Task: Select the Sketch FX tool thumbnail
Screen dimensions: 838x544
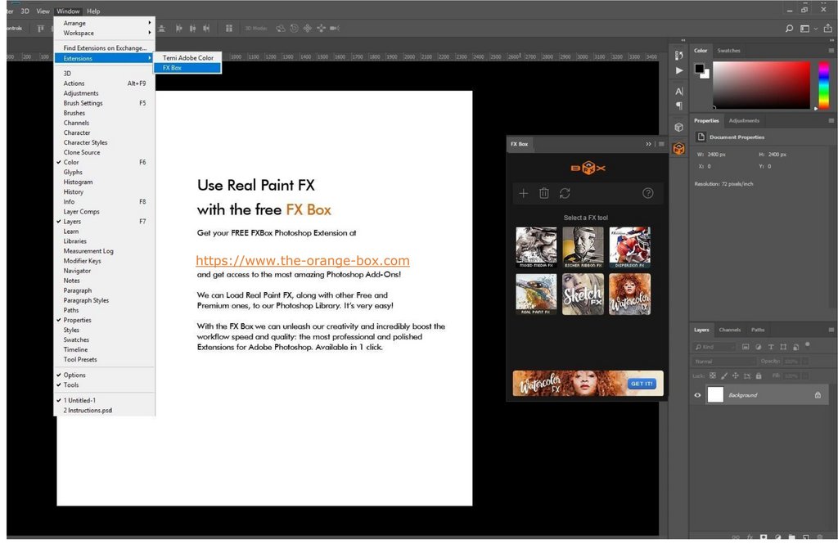Action: click(x=583, y=294)
